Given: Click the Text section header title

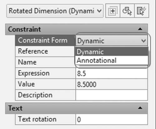Looking at the screenshot, I should point(15,108).
